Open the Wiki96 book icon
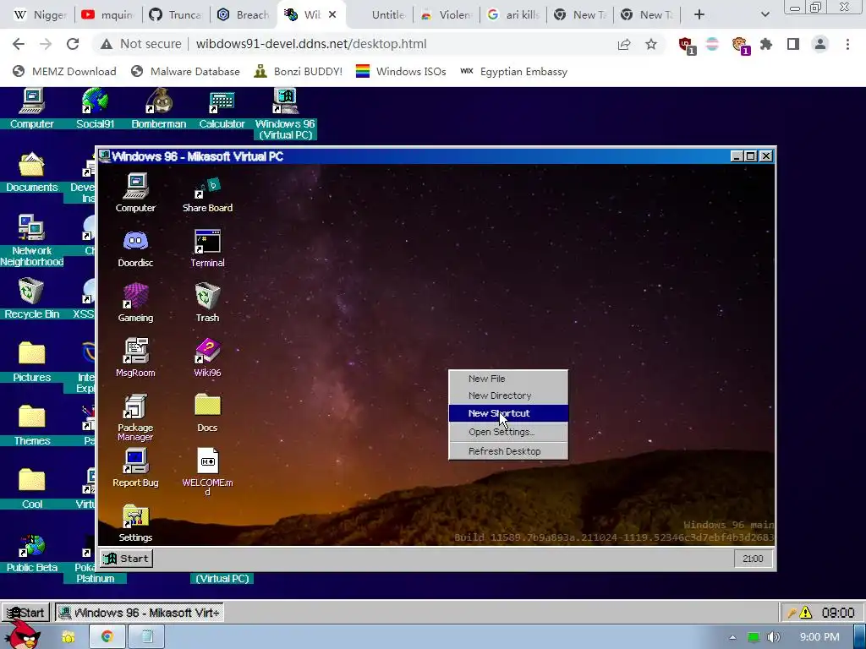This screenshot has height=649, width=866. 207,357
